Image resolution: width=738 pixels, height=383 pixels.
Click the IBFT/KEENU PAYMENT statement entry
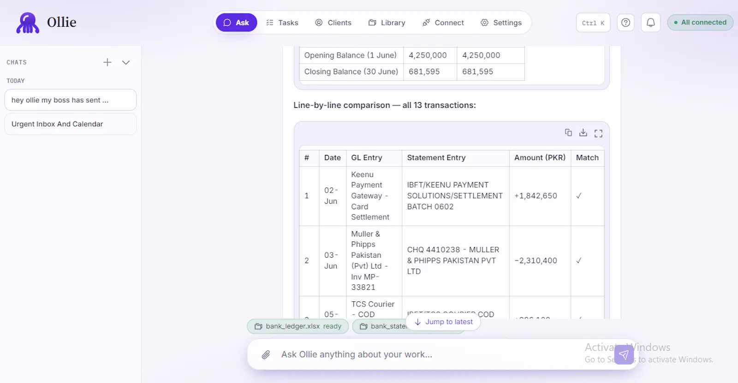(455, 196)
